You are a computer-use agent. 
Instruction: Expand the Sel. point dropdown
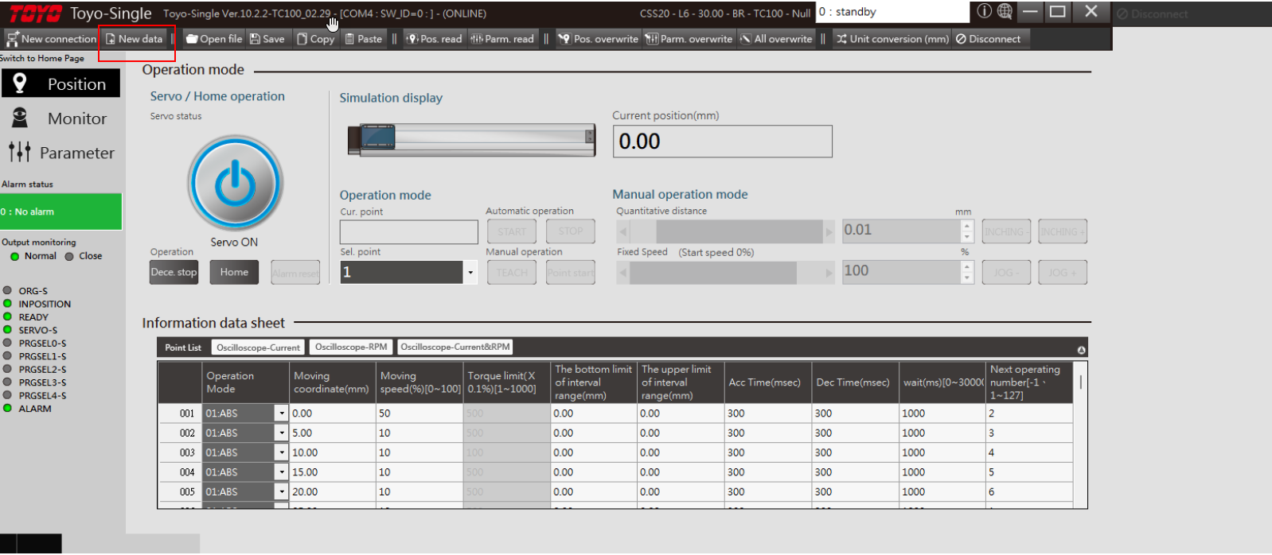point(470,272)
